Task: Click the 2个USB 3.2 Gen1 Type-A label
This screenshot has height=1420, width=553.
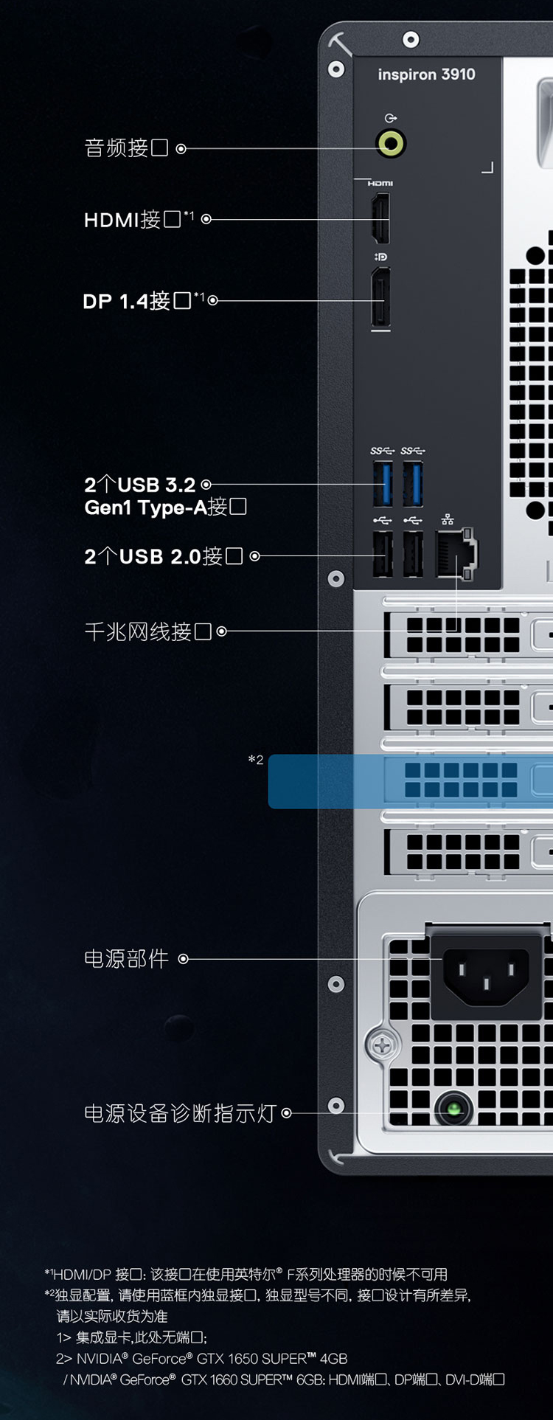Action: pos(165,496)
